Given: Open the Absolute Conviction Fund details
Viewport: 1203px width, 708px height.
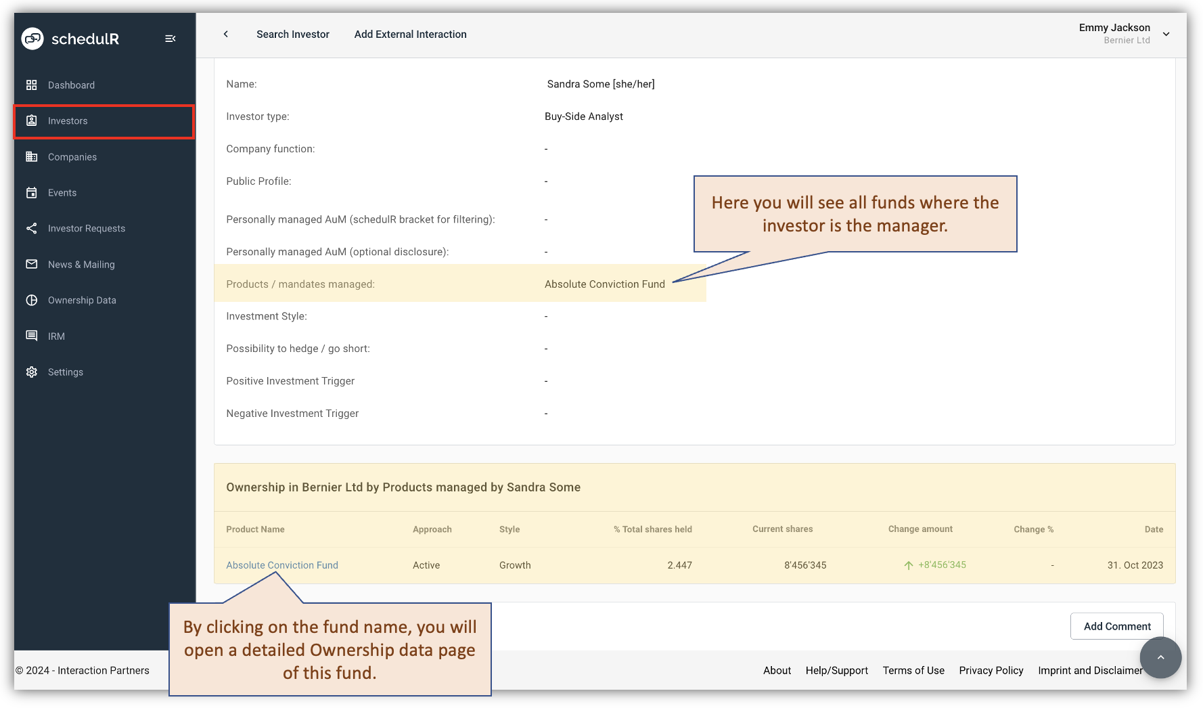Looking at the screenshot, I should point(281,565).
